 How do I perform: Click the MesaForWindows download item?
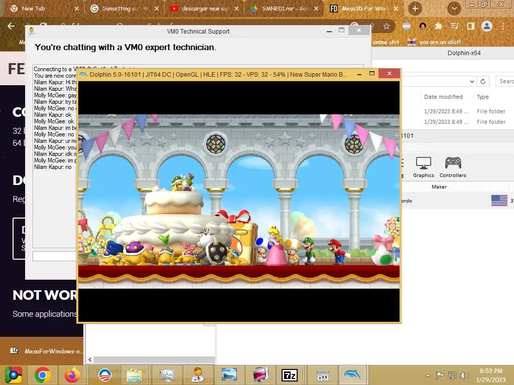click(46, 351)
